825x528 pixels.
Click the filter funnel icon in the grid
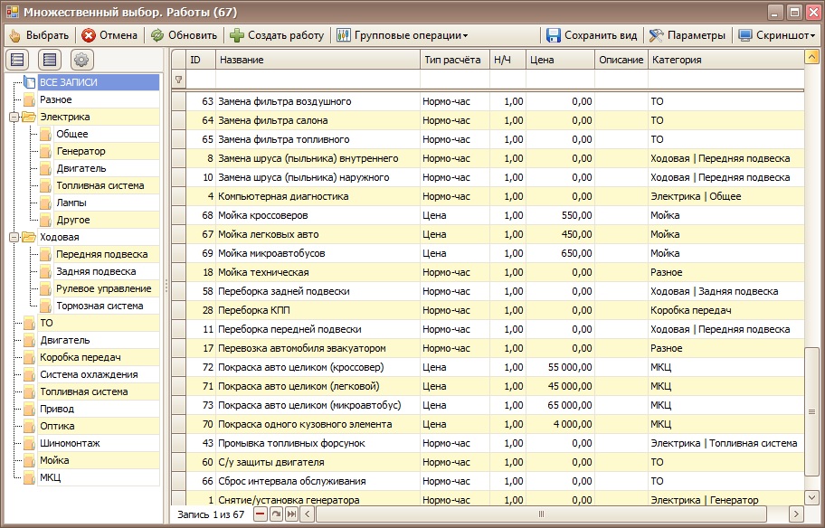178,80
